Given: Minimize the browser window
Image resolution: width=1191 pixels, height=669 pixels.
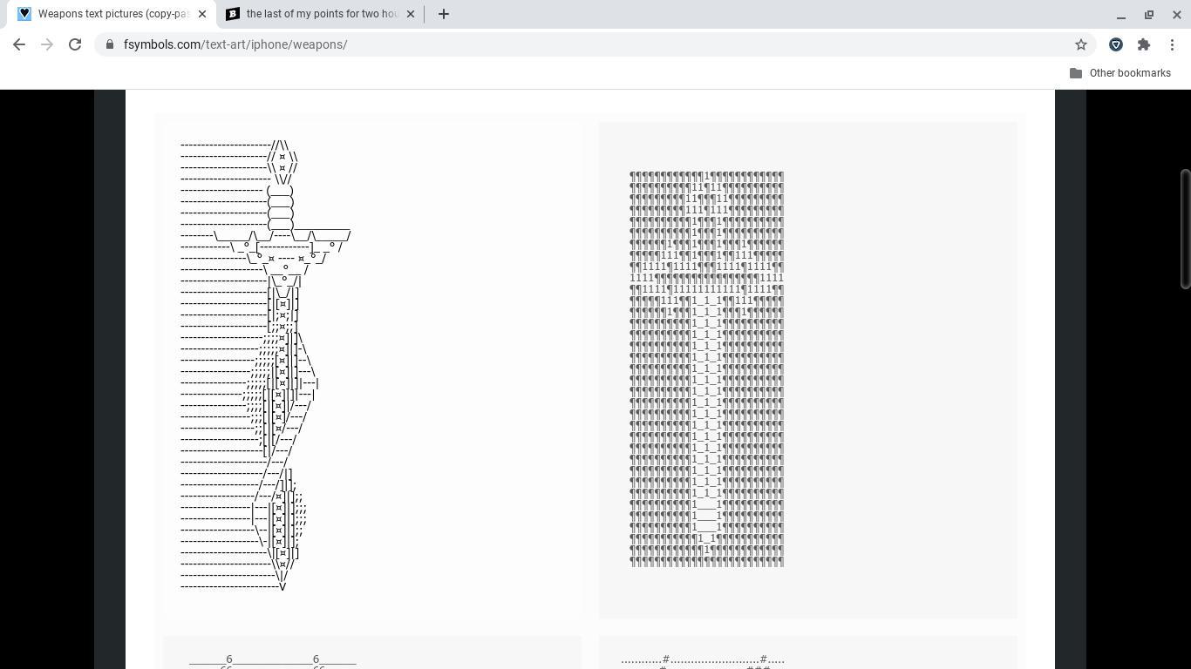Looking at the screenshot, I should (1121, 14).
